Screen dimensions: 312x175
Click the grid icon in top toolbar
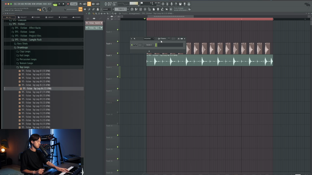click(x=141, y=9)
